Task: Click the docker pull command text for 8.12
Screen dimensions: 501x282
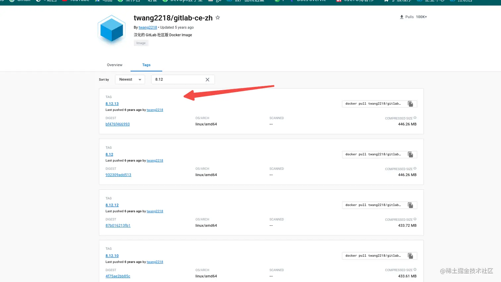Action: point(373,154)
